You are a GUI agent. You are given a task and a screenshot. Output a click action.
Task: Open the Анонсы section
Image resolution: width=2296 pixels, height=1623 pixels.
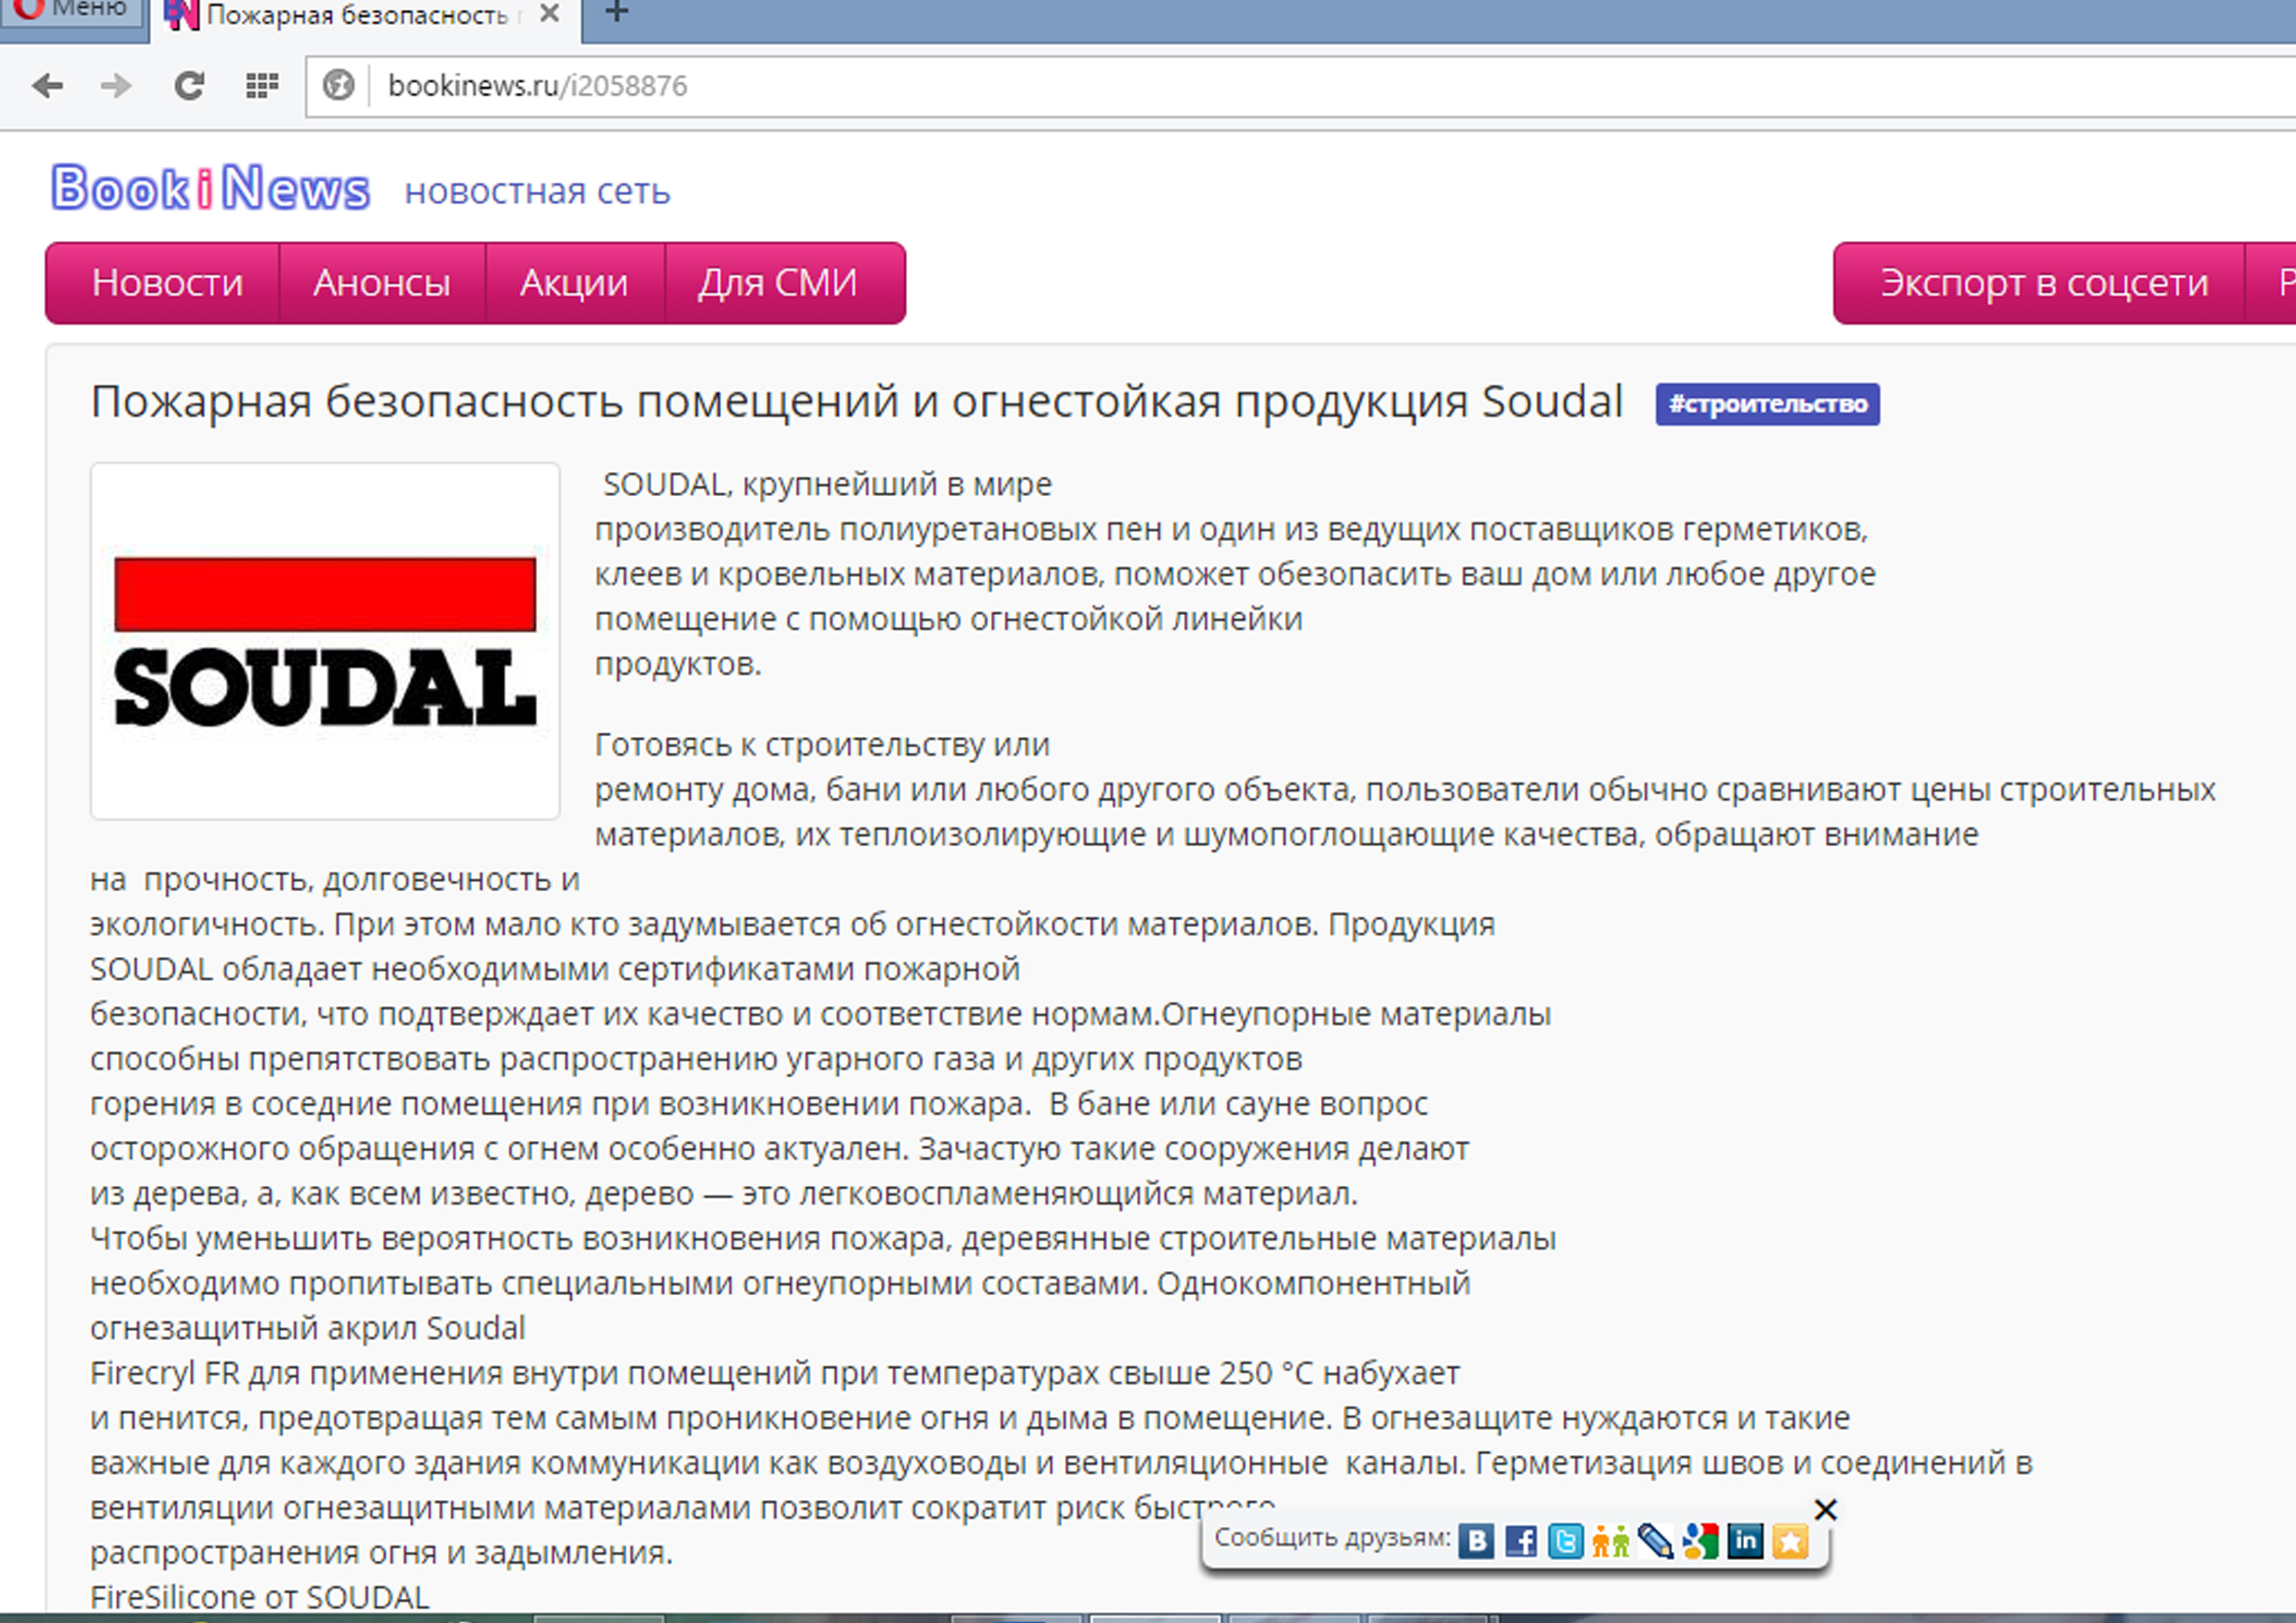tap(382, 283)
